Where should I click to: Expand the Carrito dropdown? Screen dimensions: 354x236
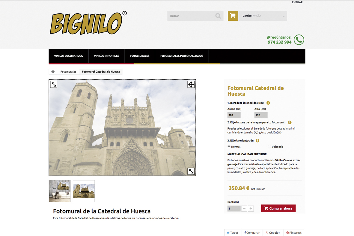[284, 16]
